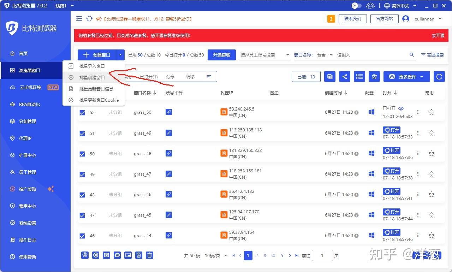Screen dimensions: 452x272
Task: Click the window arrange icon in bottom toolbar
Action: [x=128, y=255]
